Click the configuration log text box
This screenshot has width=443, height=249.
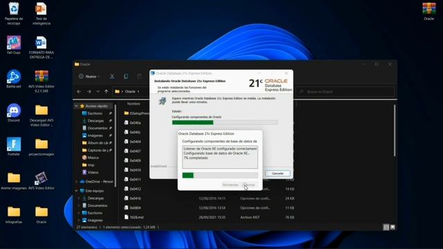220,157
